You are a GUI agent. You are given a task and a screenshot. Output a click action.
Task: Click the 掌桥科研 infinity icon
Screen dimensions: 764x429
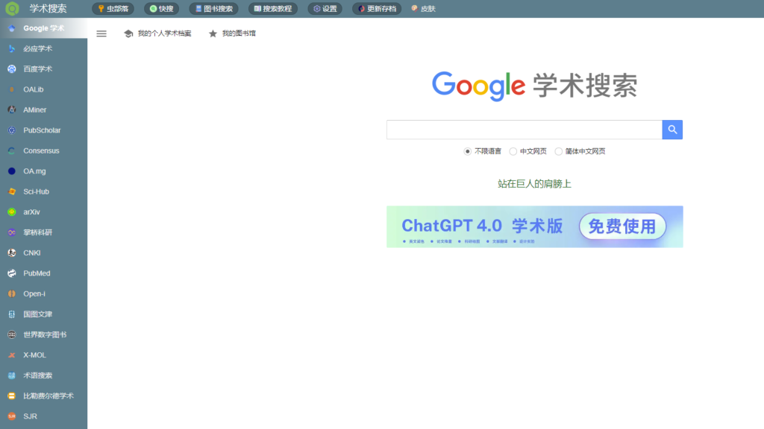click(x=12, y=232)
